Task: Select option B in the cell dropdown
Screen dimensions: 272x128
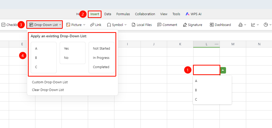Action: pyautogui.click(x=212, y=90)
